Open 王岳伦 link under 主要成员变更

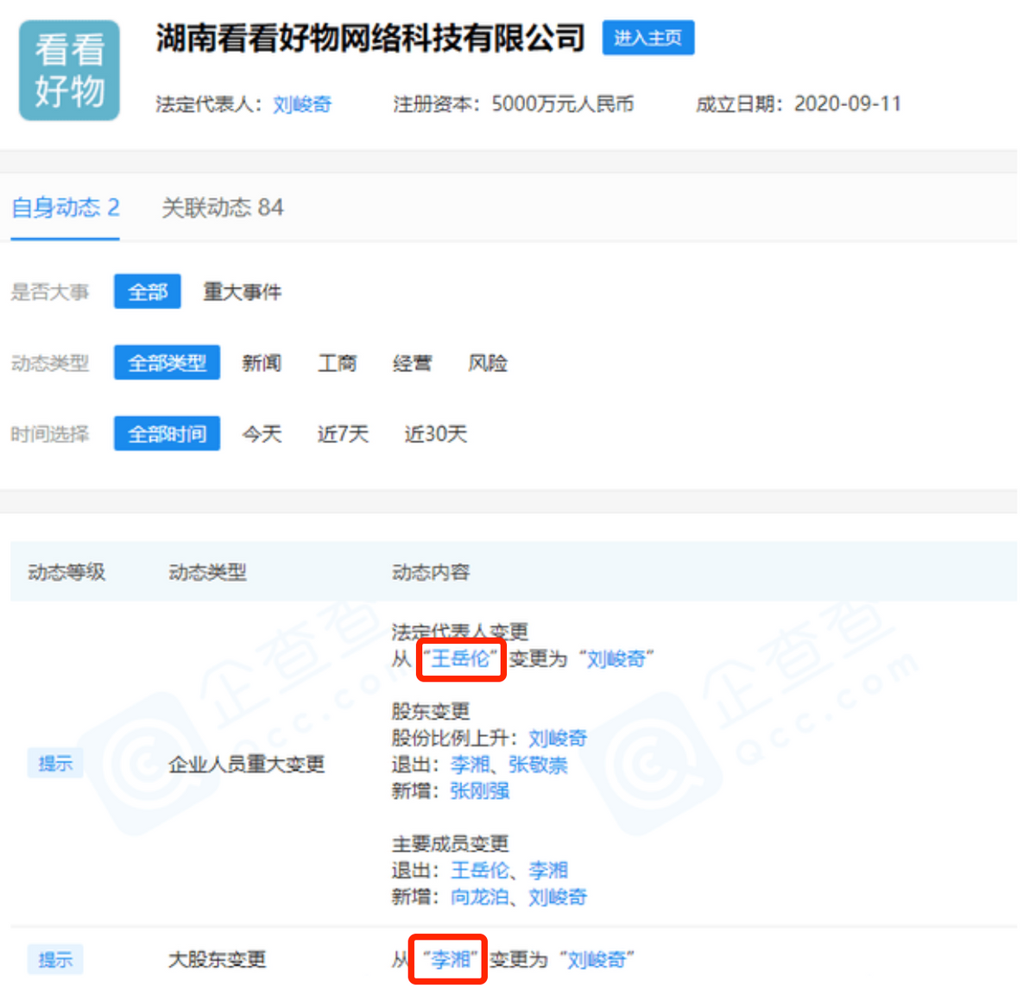click(480, 871)
